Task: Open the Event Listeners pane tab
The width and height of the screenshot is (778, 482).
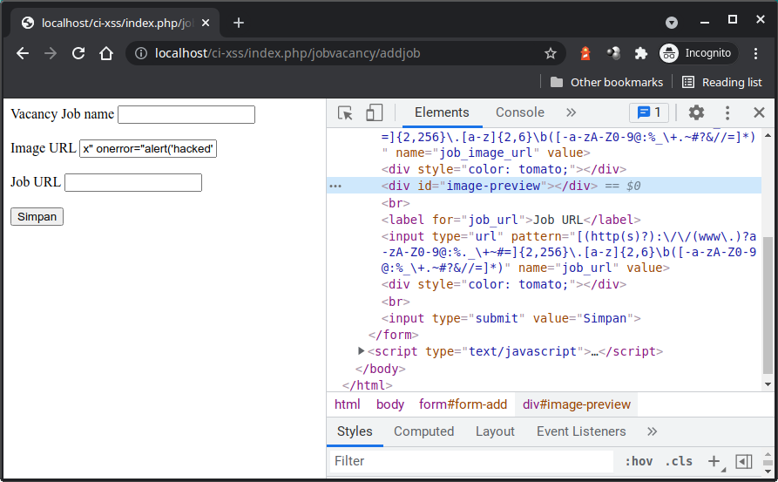Action: tap(581, 431)
